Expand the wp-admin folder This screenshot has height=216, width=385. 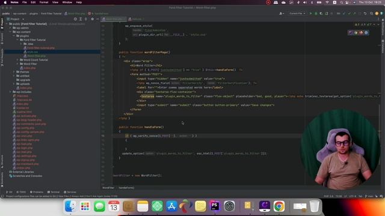click(x=11, y=28)
